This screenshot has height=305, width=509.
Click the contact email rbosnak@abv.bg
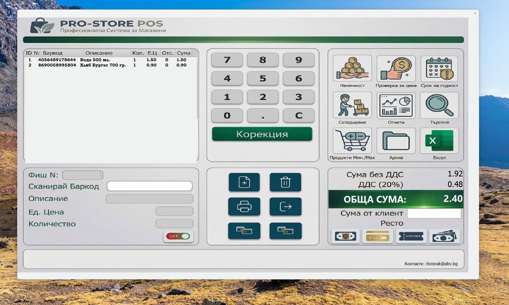coord(441,264)
